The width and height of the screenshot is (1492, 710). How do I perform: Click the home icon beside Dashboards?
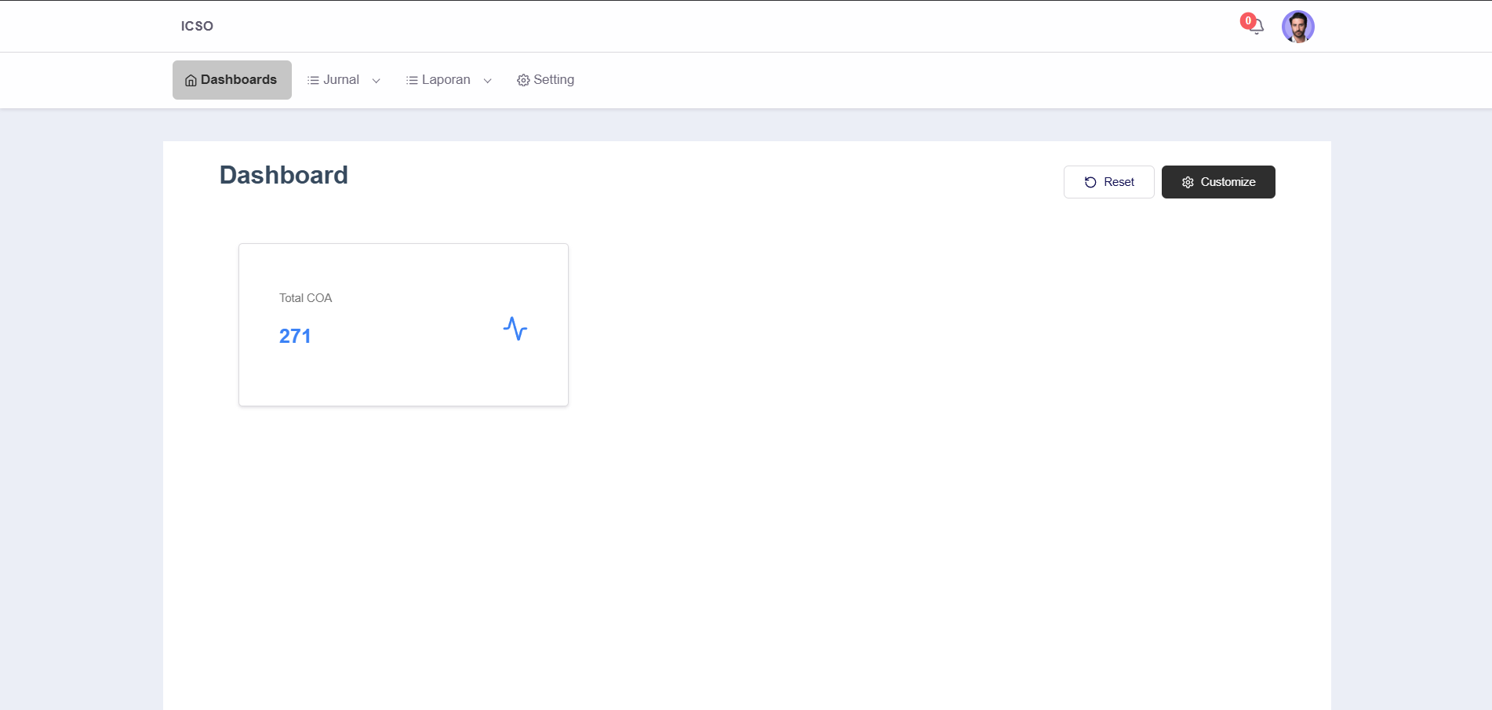(x=191, y=80)
